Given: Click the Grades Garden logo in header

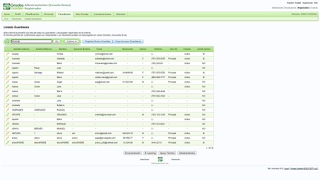Looking at the screenshot, I should 13,6.
